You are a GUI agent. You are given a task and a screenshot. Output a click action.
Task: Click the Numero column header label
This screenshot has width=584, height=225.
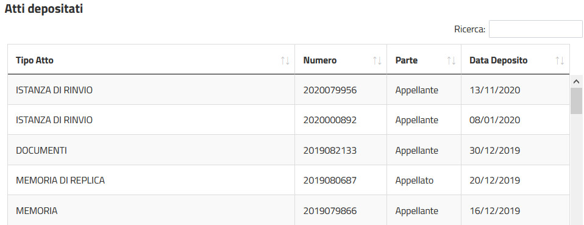320,60
